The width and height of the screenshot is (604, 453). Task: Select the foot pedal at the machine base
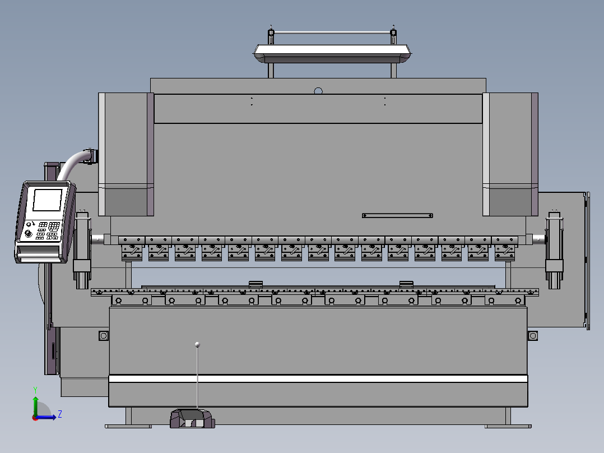coord(192,419)
